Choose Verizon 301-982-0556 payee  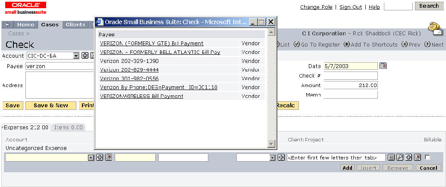point(129,79)
